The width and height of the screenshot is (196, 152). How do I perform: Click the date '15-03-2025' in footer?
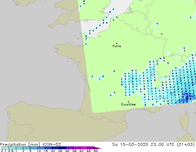tap(134, 145)
